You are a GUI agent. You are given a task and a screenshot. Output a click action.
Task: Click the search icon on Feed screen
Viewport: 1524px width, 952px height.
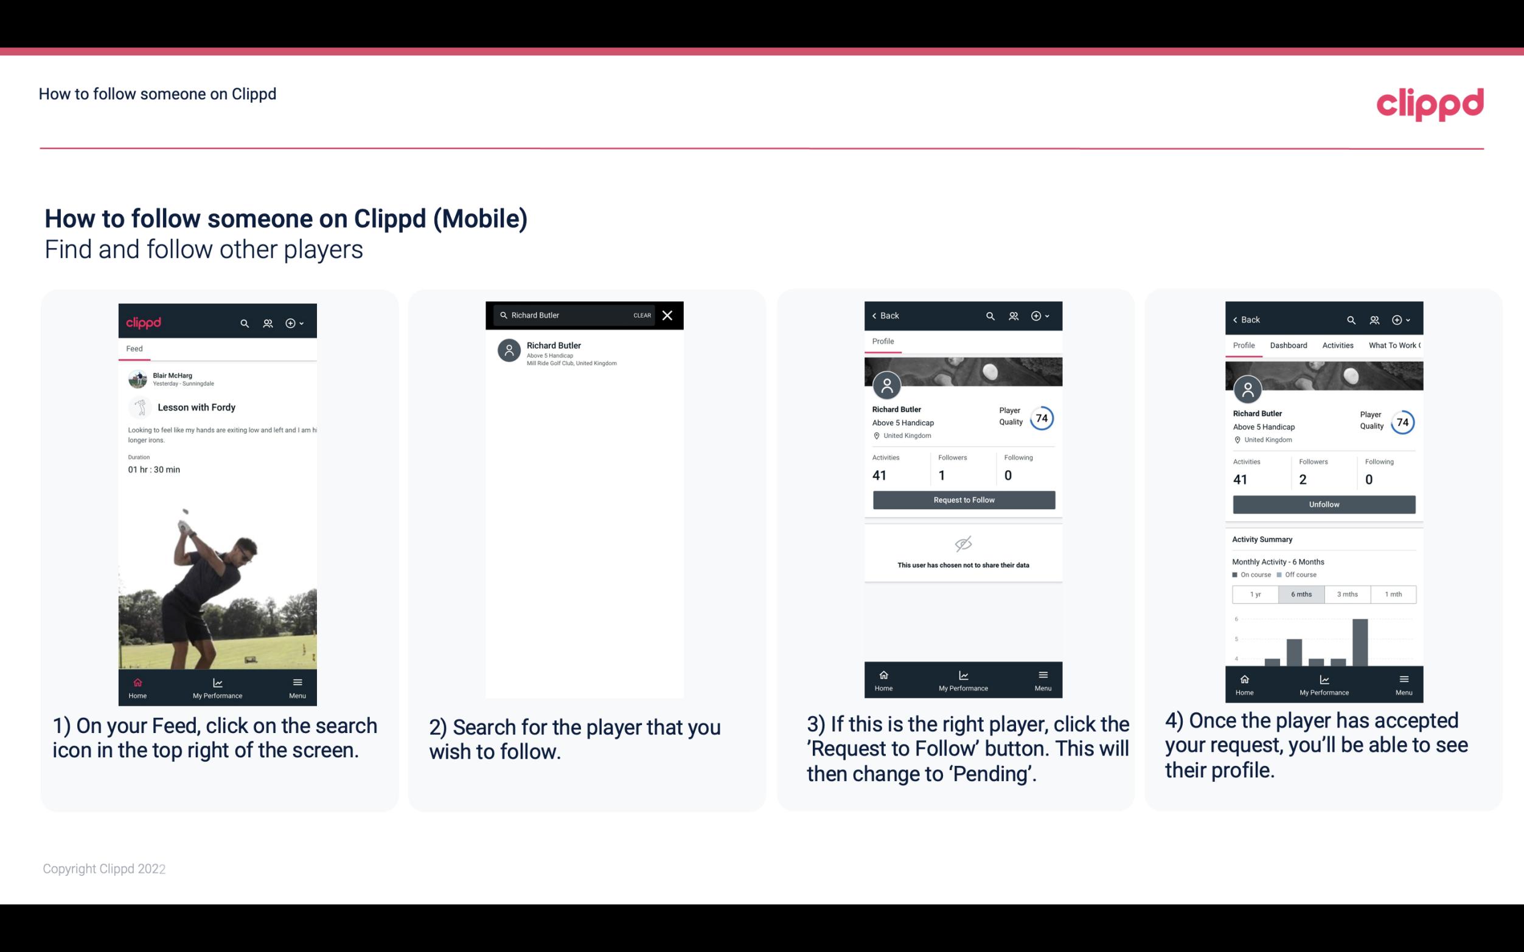[x=243, y=321]
